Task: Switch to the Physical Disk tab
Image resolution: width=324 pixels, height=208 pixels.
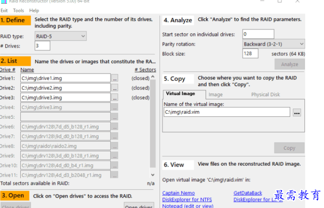Action: [265, 95]
